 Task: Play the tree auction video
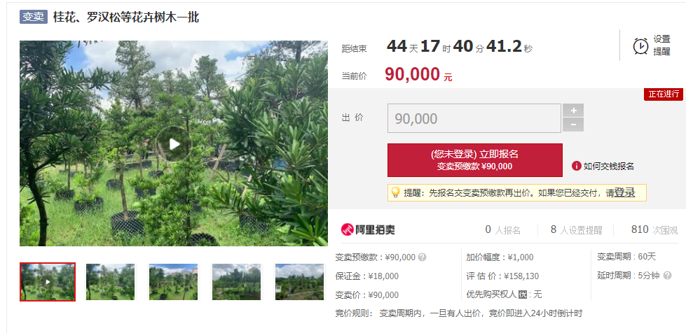pyautogui.click(x=174, y=144)
